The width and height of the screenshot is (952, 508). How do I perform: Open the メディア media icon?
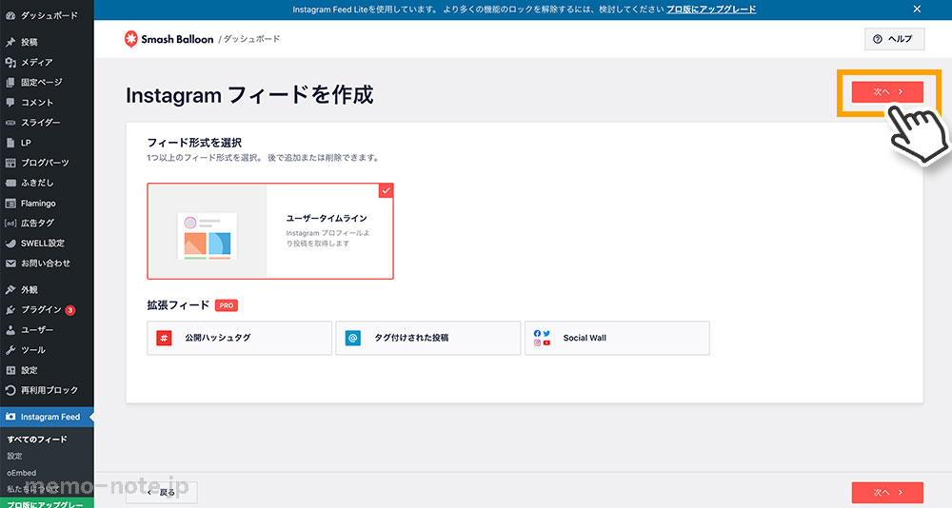coord(10,62)
